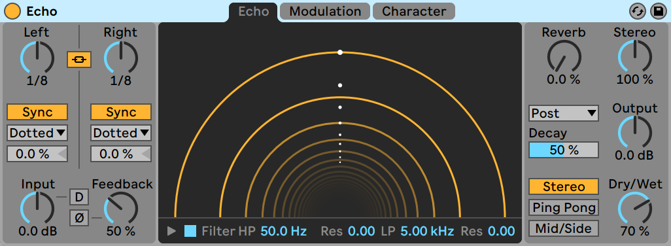Click the Feedback knob

tap(121, 208)
